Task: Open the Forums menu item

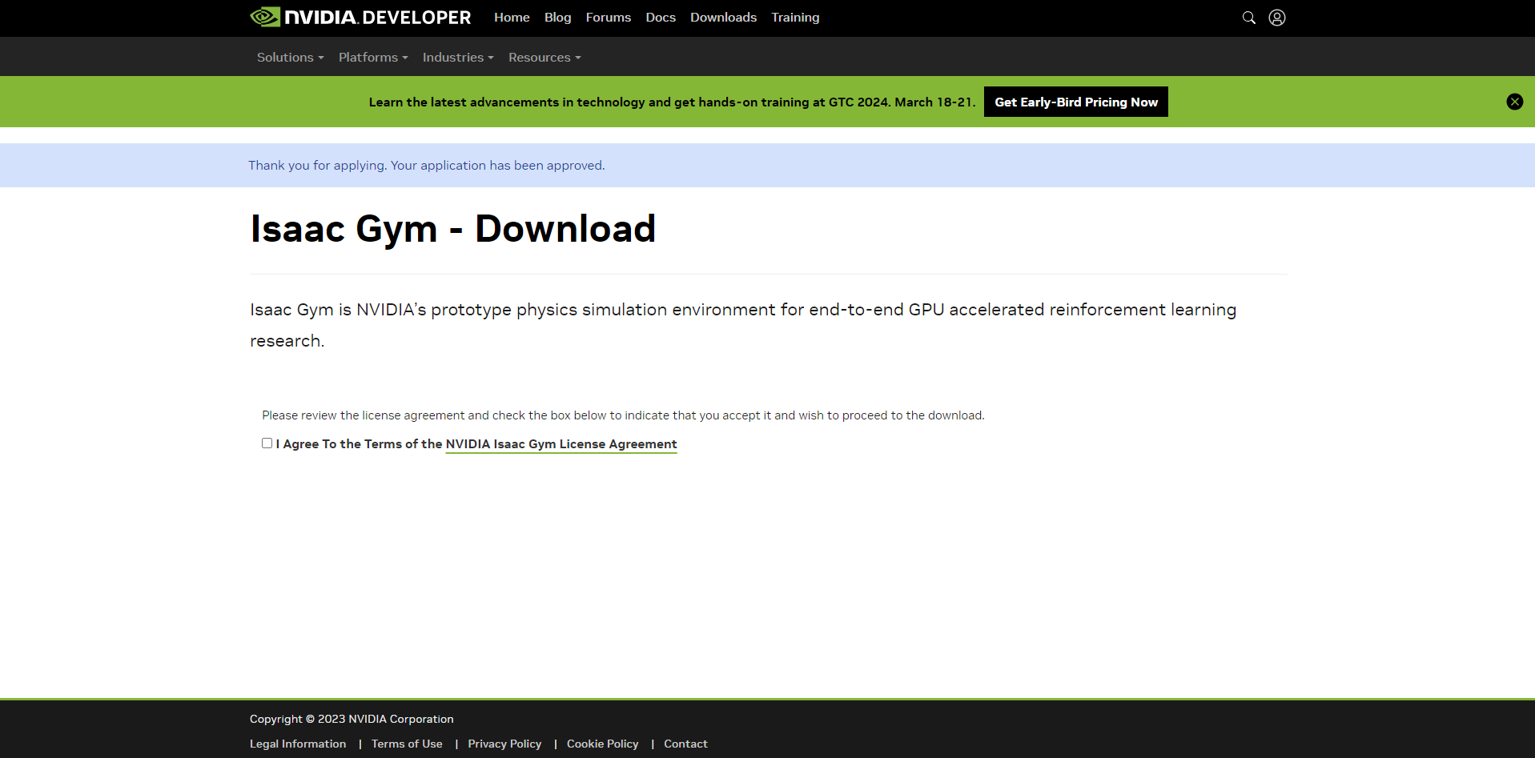Action: [608, 18]
